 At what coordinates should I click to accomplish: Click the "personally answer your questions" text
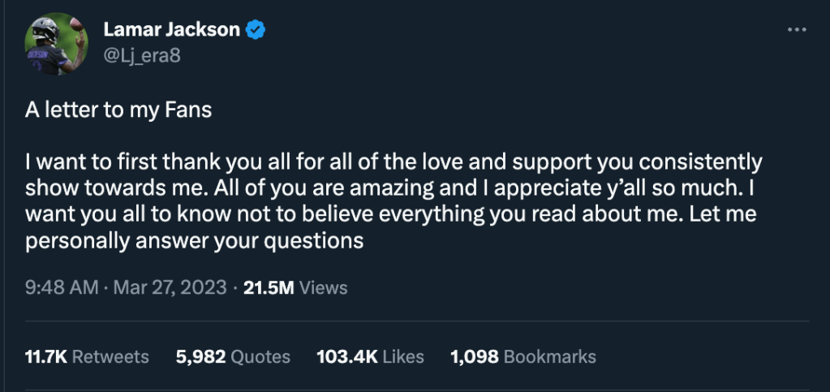[x=194, y=240]
